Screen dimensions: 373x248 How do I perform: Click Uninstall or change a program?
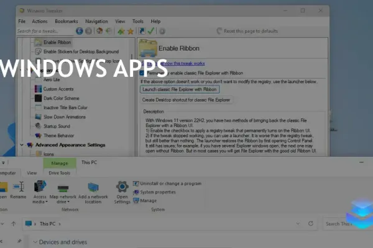(167, 184)
